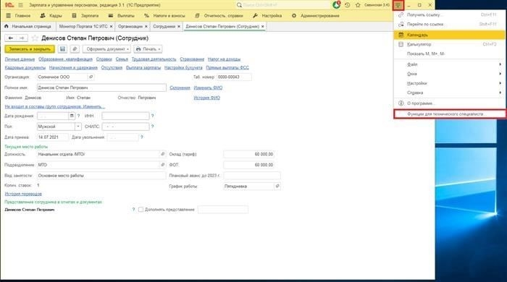507x282 pixels.
Task: Show help question mark next to СНИЛС
Action: tap(153, 127)
